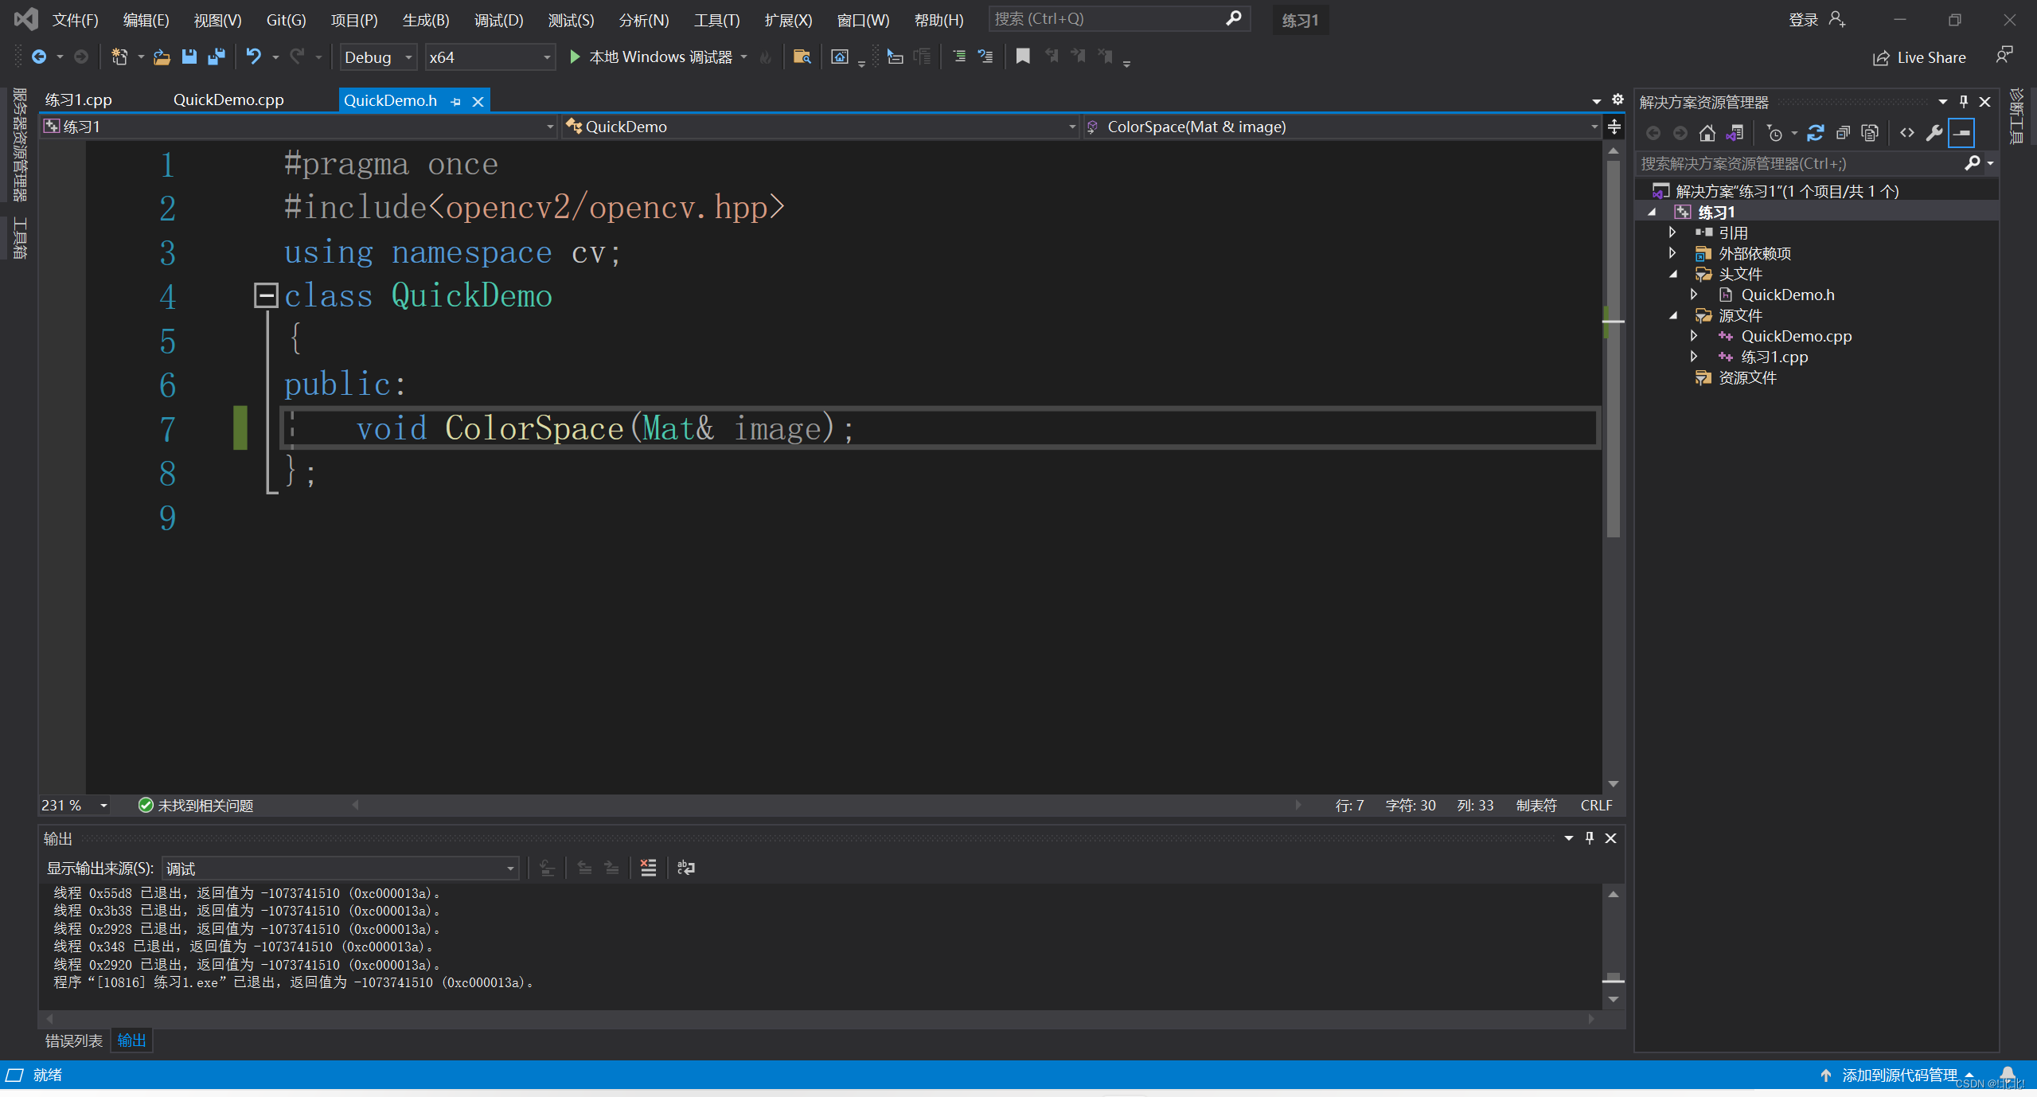Click the bookmark toggle icon in toolbar

[1023, 57]
